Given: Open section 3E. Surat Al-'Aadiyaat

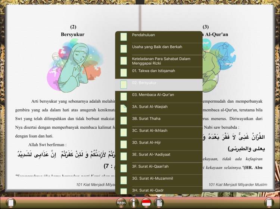Looking at the screenshot, I should [x=159, y=156].
